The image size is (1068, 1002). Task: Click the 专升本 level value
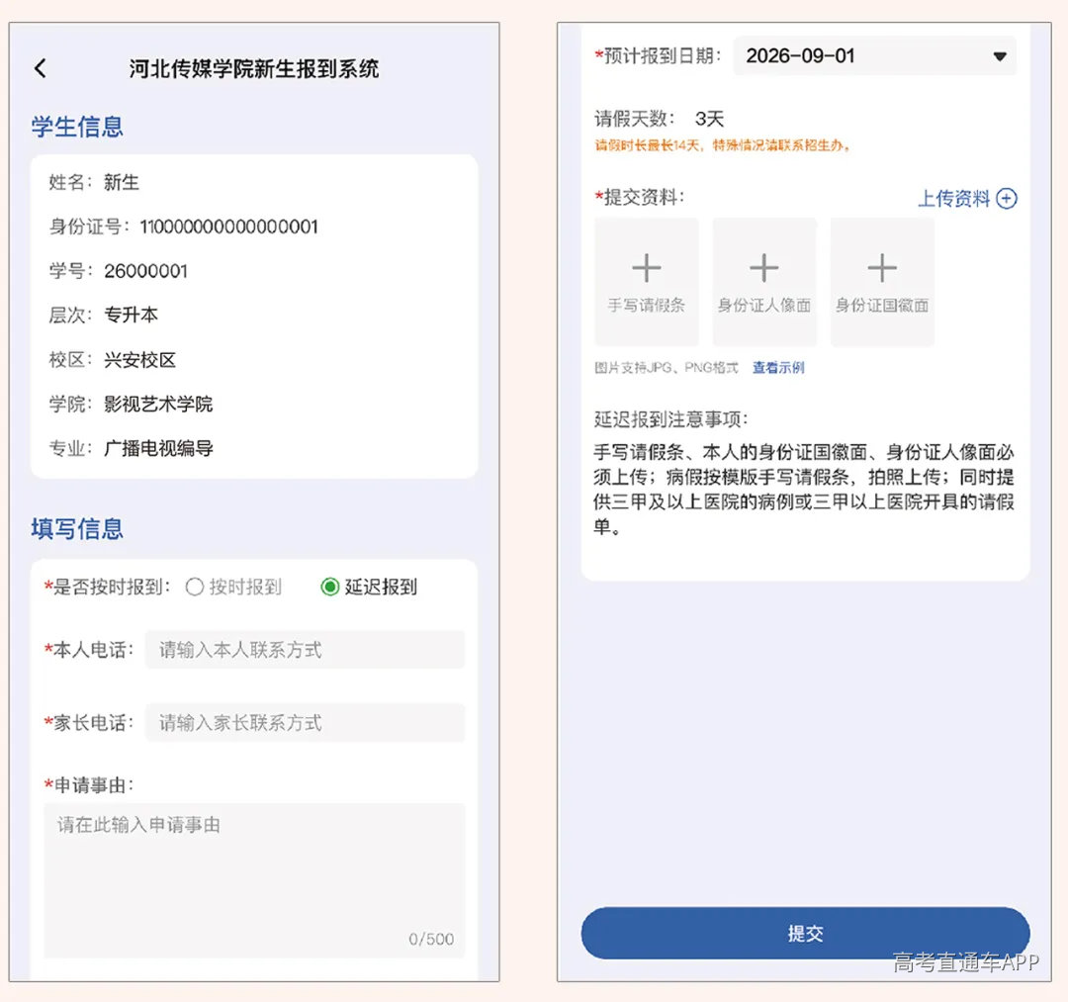pyautogui.click(x=131, y=315)
